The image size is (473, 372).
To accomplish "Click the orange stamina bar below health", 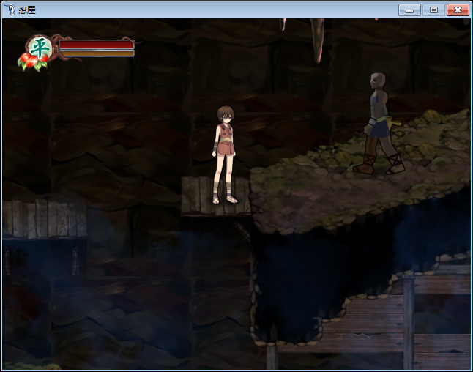I will click(x=97, y=53).
